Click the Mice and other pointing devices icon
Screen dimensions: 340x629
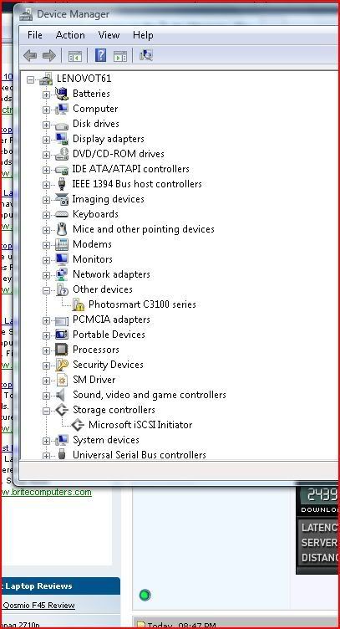(62, 229)
